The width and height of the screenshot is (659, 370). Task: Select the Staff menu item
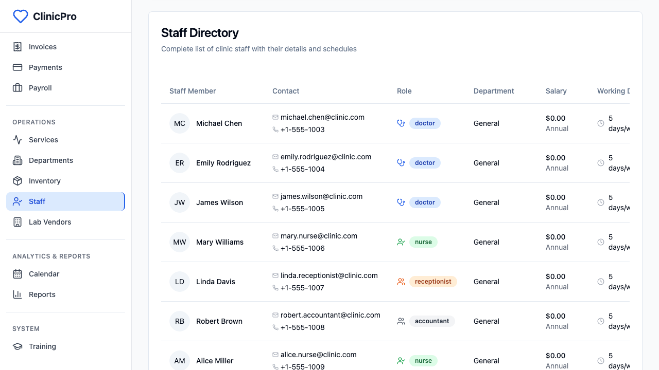[65, 201]
